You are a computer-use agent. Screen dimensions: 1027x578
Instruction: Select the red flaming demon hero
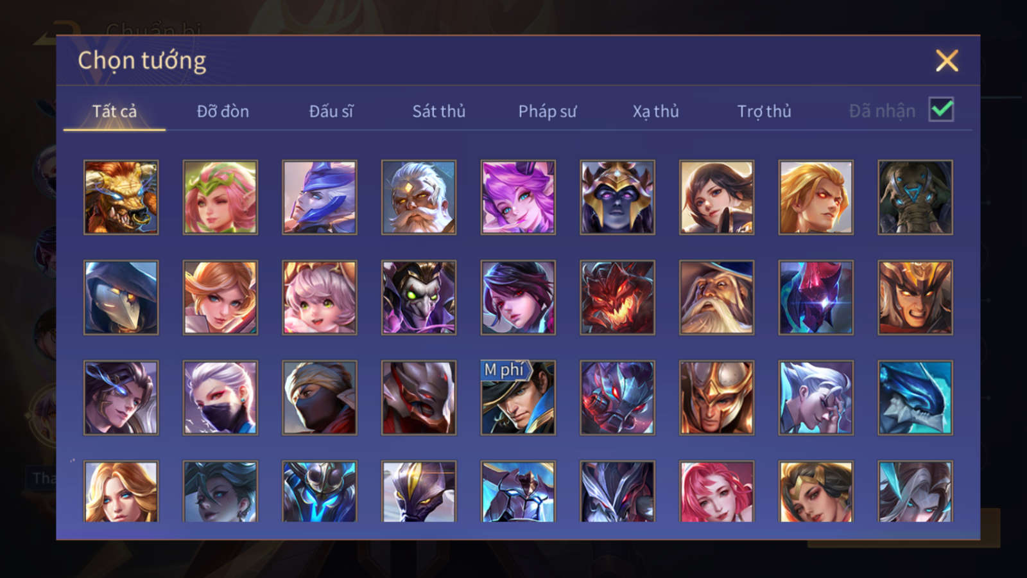click(x=617, y=297)
